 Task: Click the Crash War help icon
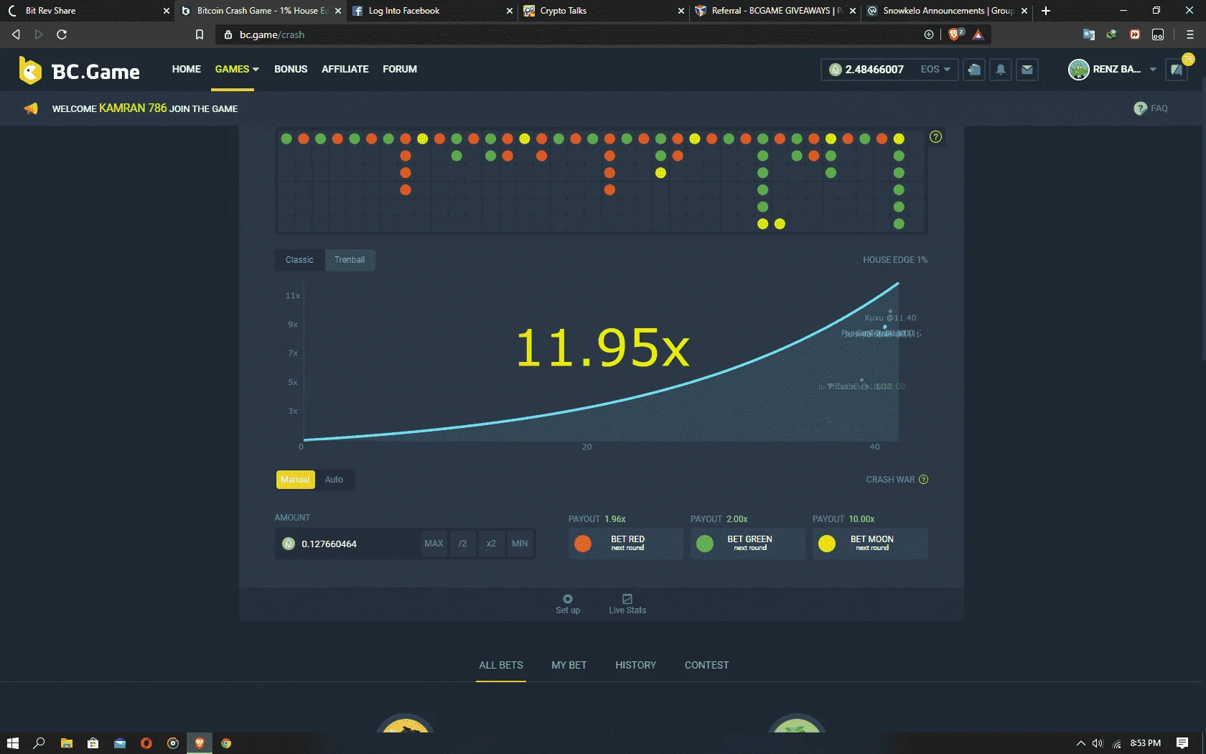pos(924,480)
